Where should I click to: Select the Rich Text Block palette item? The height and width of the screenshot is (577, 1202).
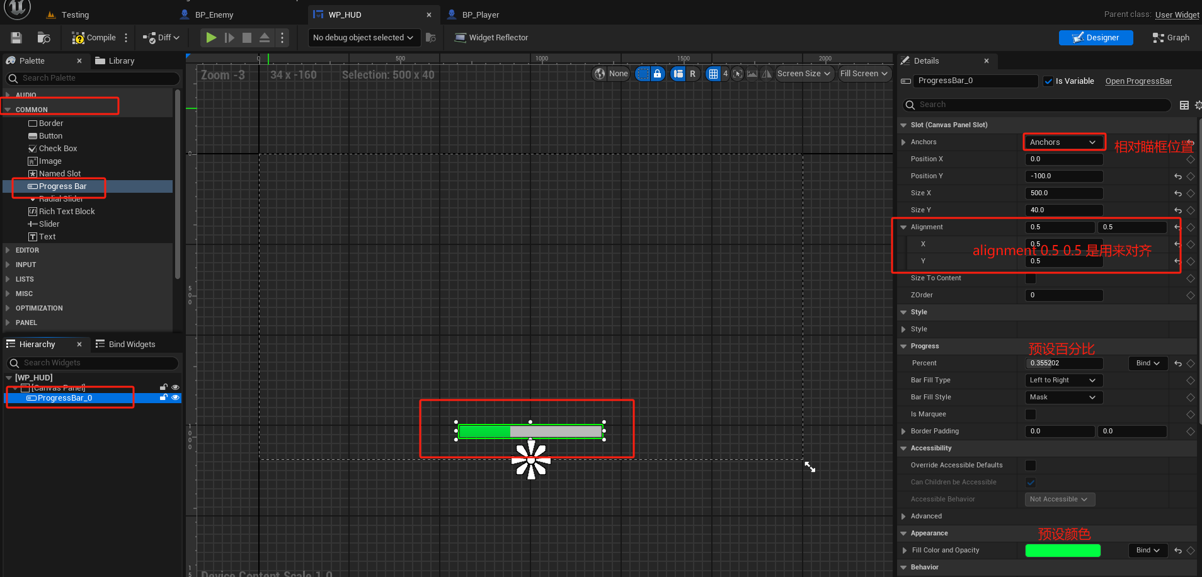click(x=62, y=212)
